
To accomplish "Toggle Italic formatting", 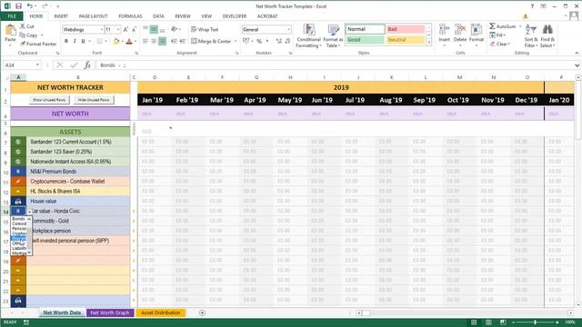I will tap(75, 41).
